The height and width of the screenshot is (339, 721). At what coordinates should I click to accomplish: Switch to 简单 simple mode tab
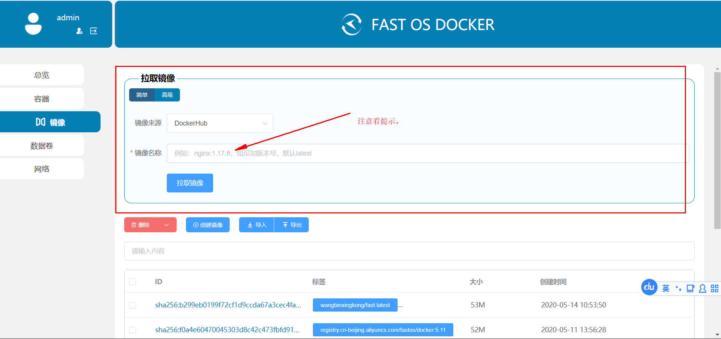(x=142, y=95)
